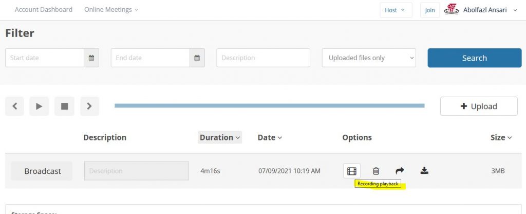Stop the recording playback
The height and width of the screenshot is (214, 526).
pyautogui.click(x=64, y=106)
